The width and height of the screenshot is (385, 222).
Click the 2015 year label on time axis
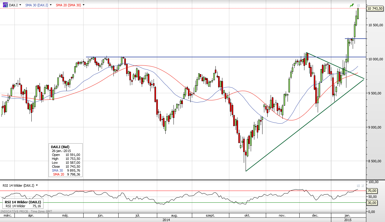[348, 220]
